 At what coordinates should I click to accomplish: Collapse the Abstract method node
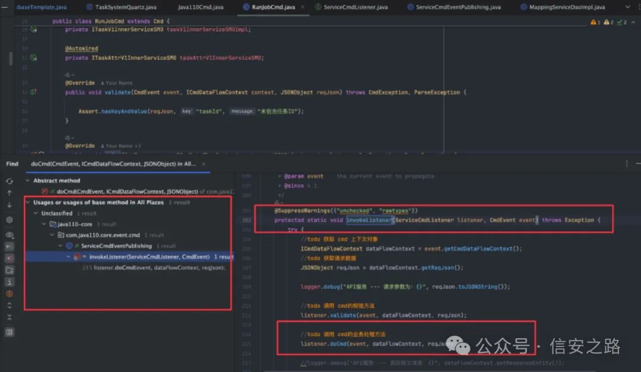click(27, 180)
